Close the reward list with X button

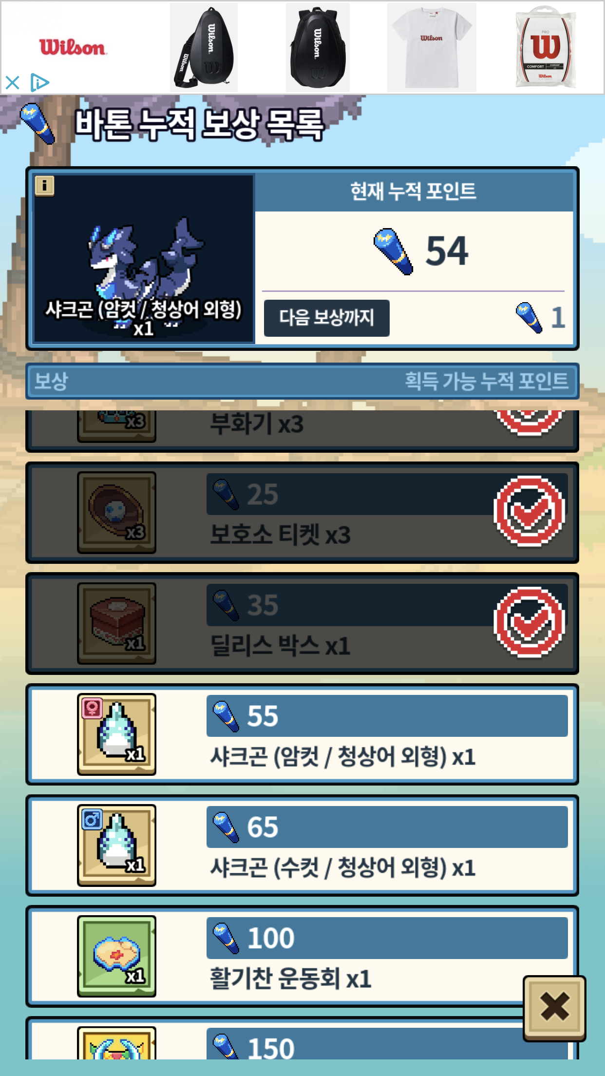tap(554, 1008)
